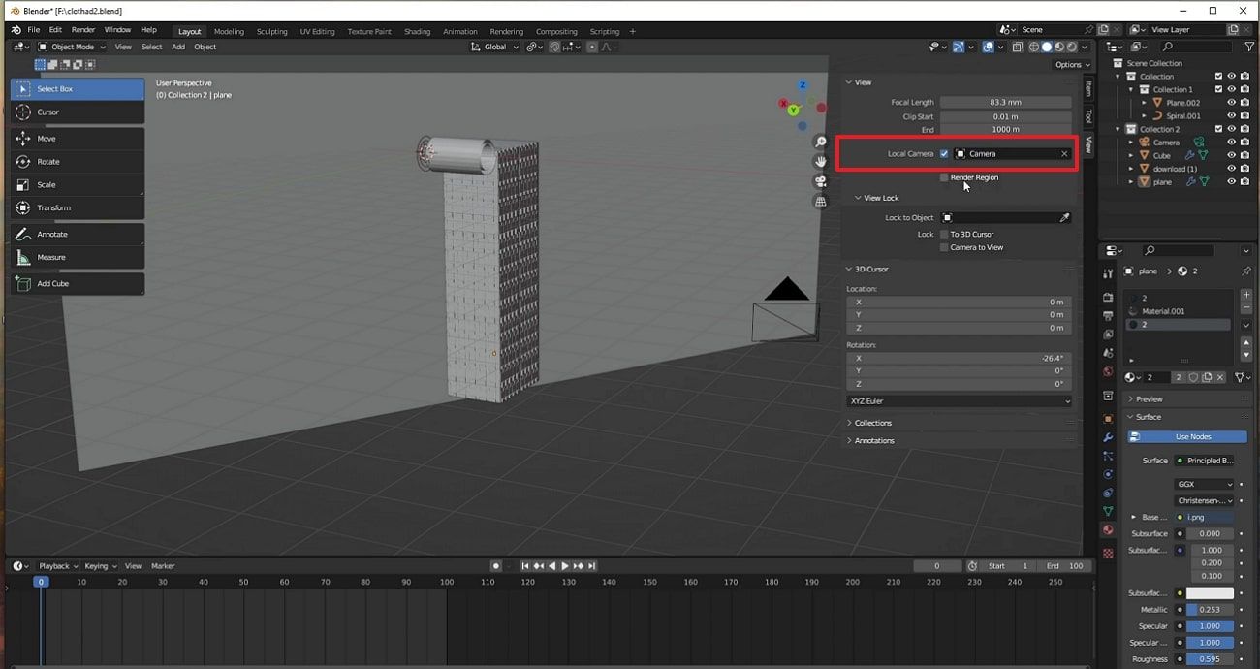Image resolution: width=1260 pixels, height=669 pixels.
Task: Hide the Cube object in the outliner
Action: tap(1232, 156)
